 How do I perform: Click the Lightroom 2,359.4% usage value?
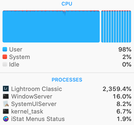(x=117, y=89)
